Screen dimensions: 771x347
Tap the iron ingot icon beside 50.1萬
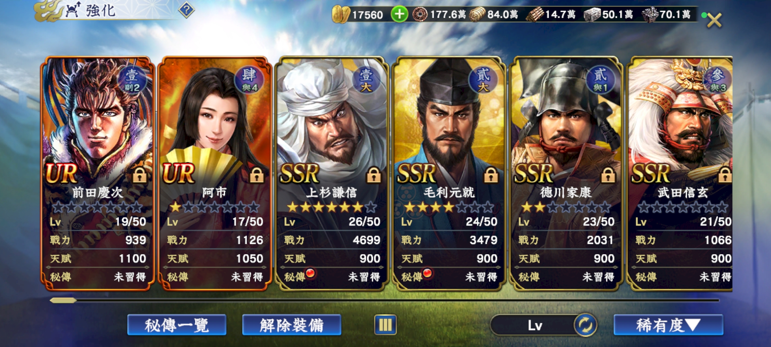pyautogui.click(x=592, y=15)
